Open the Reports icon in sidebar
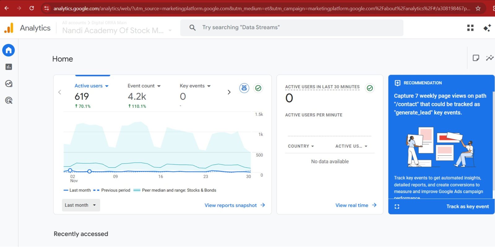This screenshot has width=495, height=247. 9,67
